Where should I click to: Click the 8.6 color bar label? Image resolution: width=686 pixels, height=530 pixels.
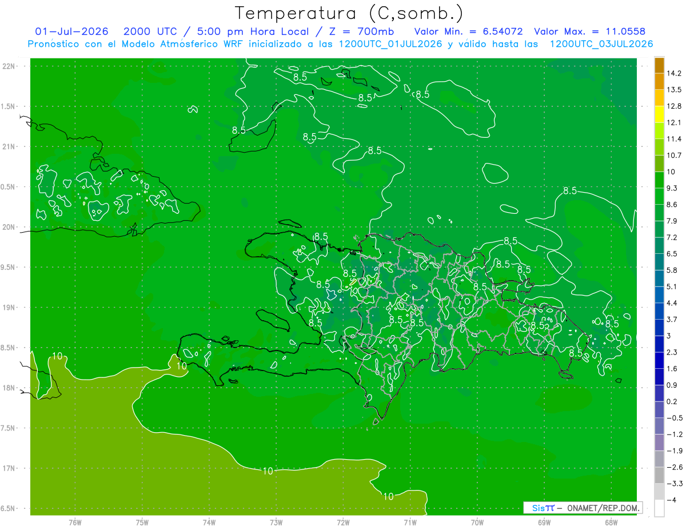tap(672, 204)
